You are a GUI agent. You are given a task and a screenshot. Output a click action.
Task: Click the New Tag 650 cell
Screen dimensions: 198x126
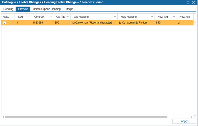165,23
